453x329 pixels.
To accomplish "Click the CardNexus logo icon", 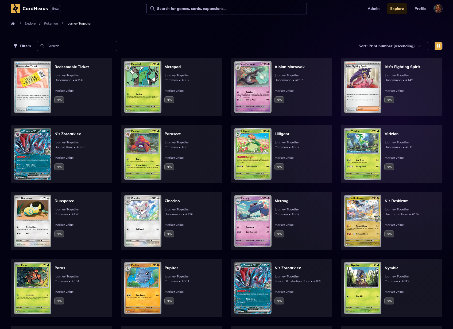I will 16,9.
